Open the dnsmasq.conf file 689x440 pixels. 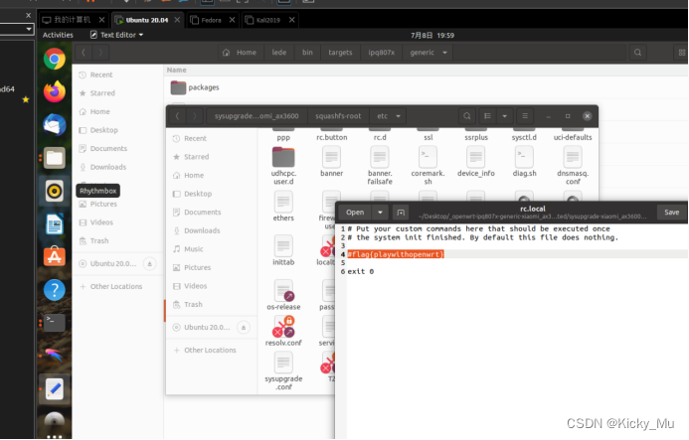tap(573, 166)
